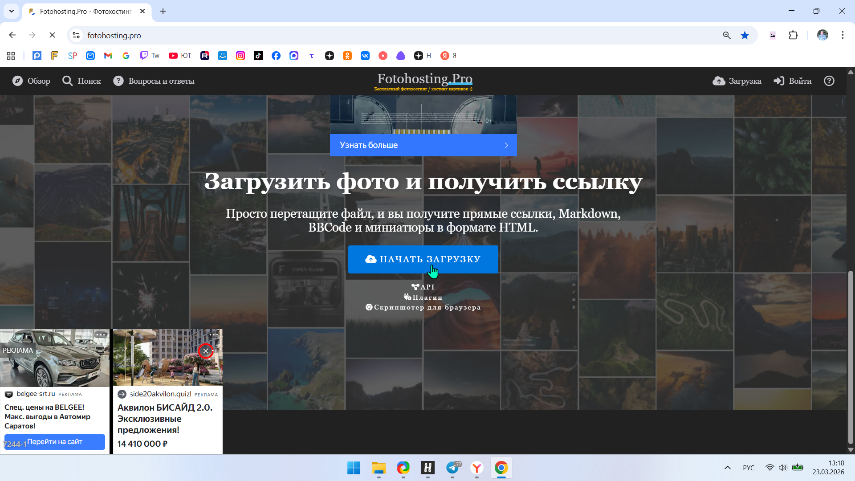Open Вопросы и ответы page
Image resolution: width=855 pixels, height=481 pixels.
[x=154, y=81]
